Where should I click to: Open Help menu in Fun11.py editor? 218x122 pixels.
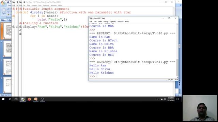tap(60, 5)
